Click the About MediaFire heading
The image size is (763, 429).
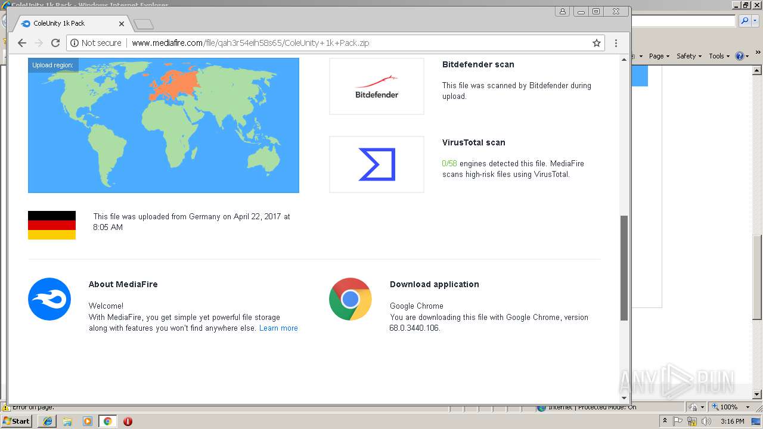click(x=123, y=284)
